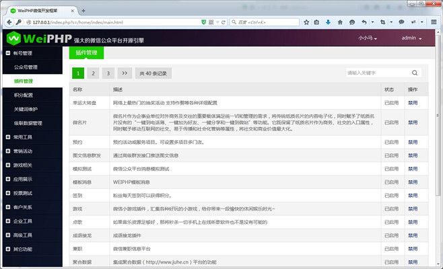Click the dark speech bubble toolbar icon
The width and height of the screenshot is (443, 269).
click(401, 22)
